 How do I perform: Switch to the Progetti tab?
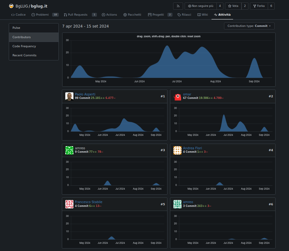tap(160, 15)
